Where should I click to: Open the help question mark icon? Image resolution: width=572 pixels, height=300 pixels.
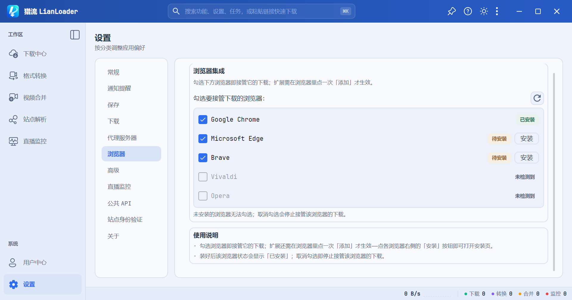click(468, 11)
